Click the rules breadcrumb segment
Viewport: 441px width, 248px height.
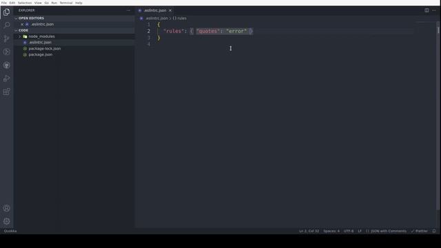179,19
